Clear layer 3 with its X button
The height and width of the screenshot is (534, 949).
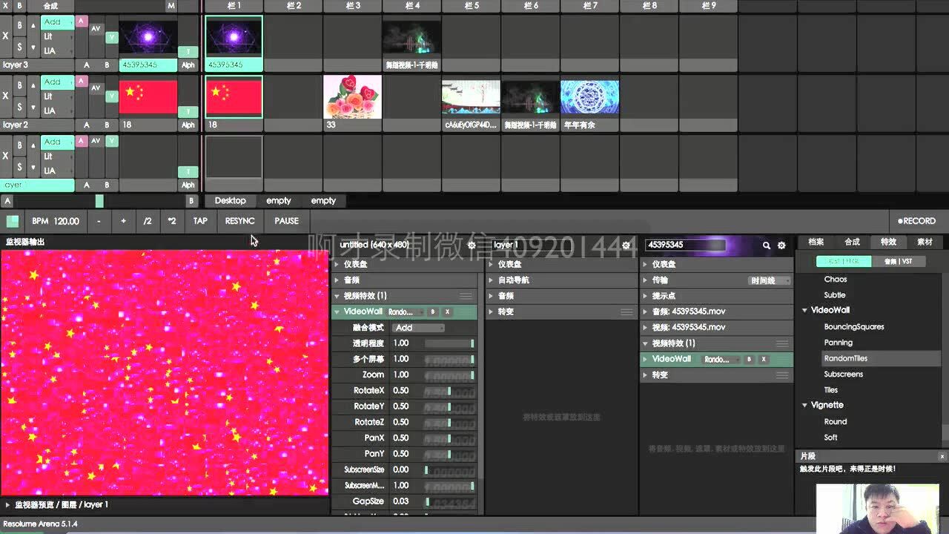6,36
